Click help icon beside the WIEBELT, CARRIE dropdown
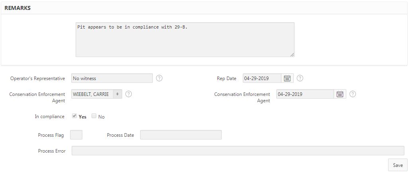Viewport: 410px width, 174px height. (129, 94)
